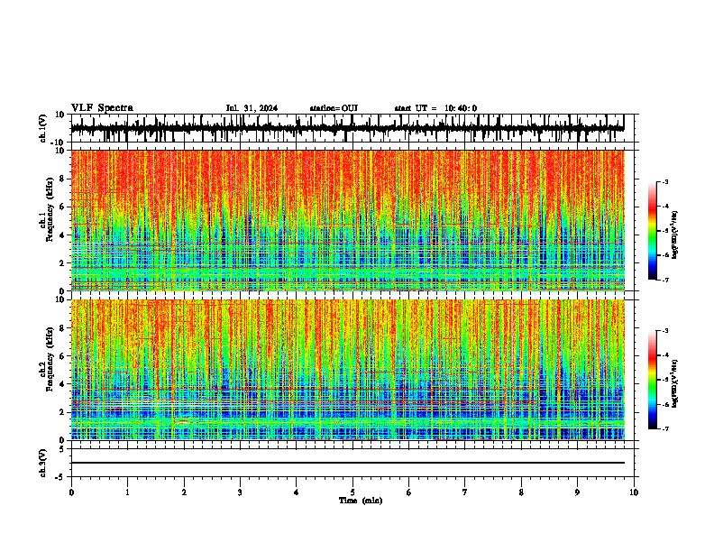Click the ch.2 frequency tick label "4"
The width and height of the screenshot is (714, 552).
pos(63,384)
